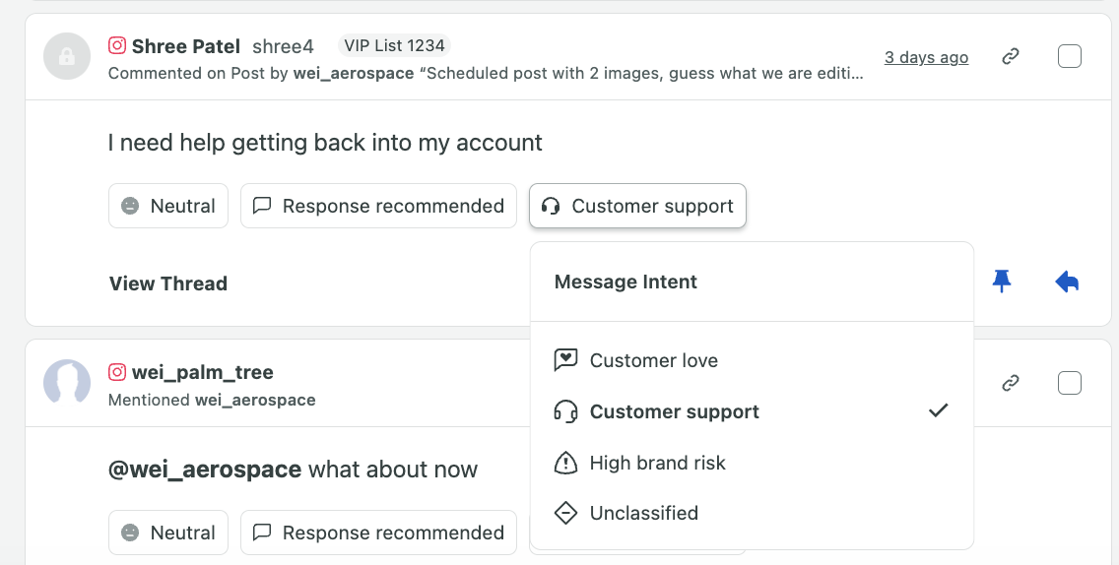Open View Thread for Shree's comment
This screenshot has width=1119, height=565.
(x=168, y=283)
